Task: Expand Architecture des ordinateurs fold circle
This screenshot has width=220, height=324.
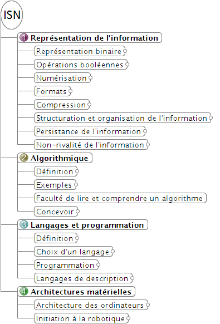Action: (x=148, y=305)
